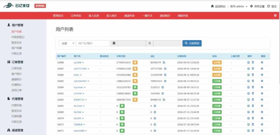This screenshot has height=135, width=280.
Task: Open channel gear icon in row 10083
Action: 262,94
